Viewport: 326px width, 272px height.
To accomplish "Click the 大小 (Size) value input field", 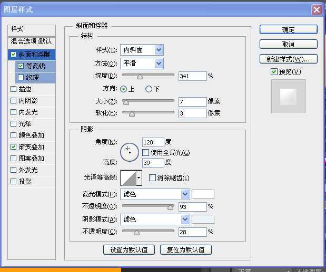I will [192, 101].
